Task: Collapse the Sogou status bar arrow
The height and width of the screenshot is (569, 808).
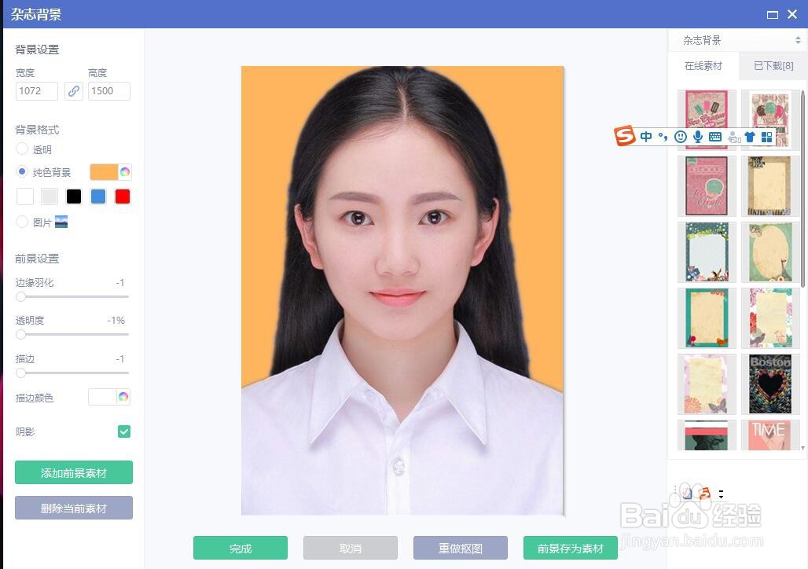Action: 722,495
